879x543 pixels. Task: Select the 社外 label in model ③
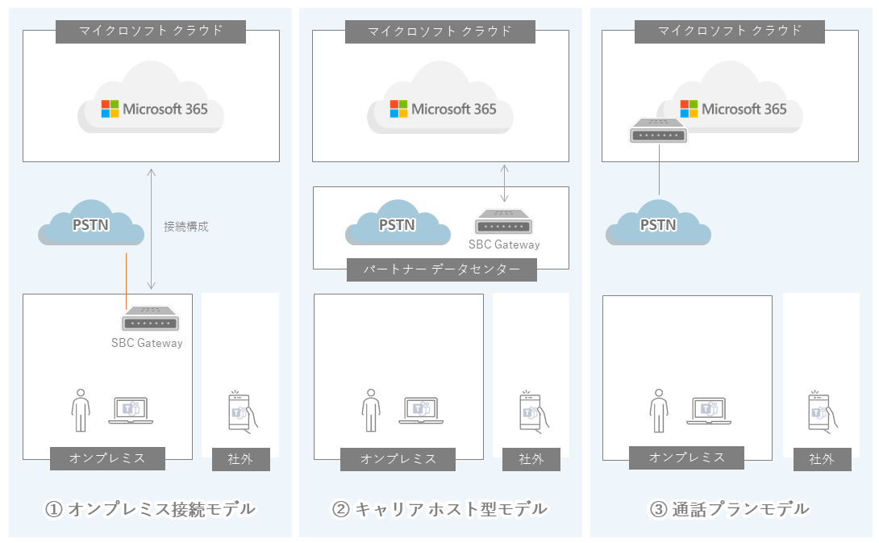(x=823, y=459)
